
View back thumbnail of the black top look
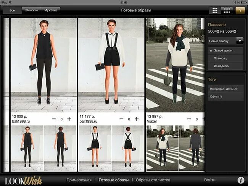pyautogui.click(x=60, y=148)
